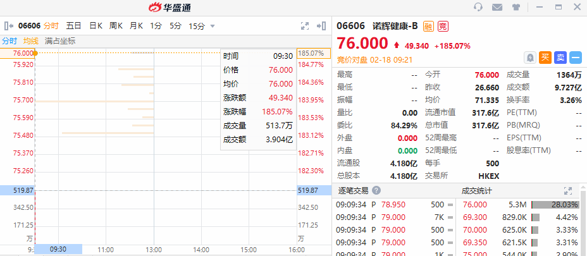Click the 换手率 value 3.26%
Screen dimensions: 587x256
[571, 101]
